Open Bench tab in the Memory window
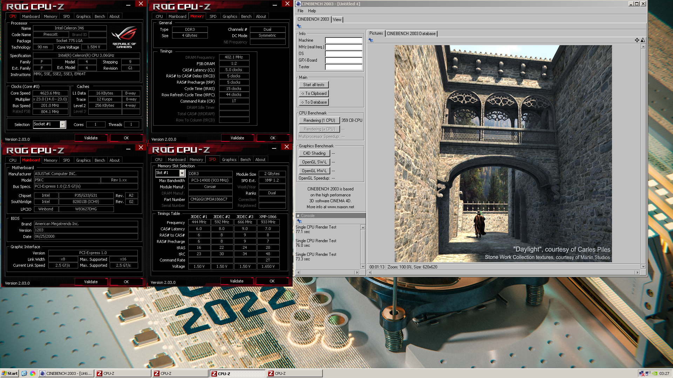The height and width of the screenshot is (378, 673). [x=246, y=16]
